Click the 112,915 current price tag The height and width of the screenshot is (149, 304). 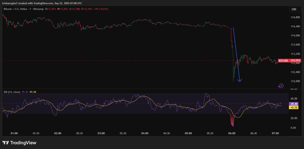[296, 61]
